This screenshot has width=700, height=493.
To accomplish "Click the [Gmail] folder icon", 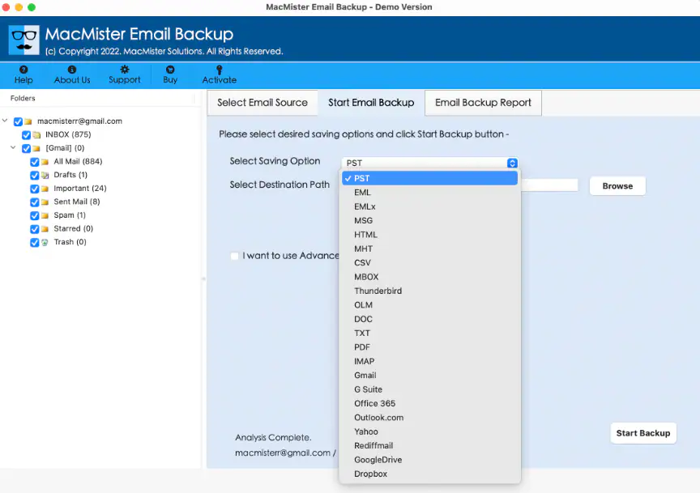I will [x=36, y=148].
